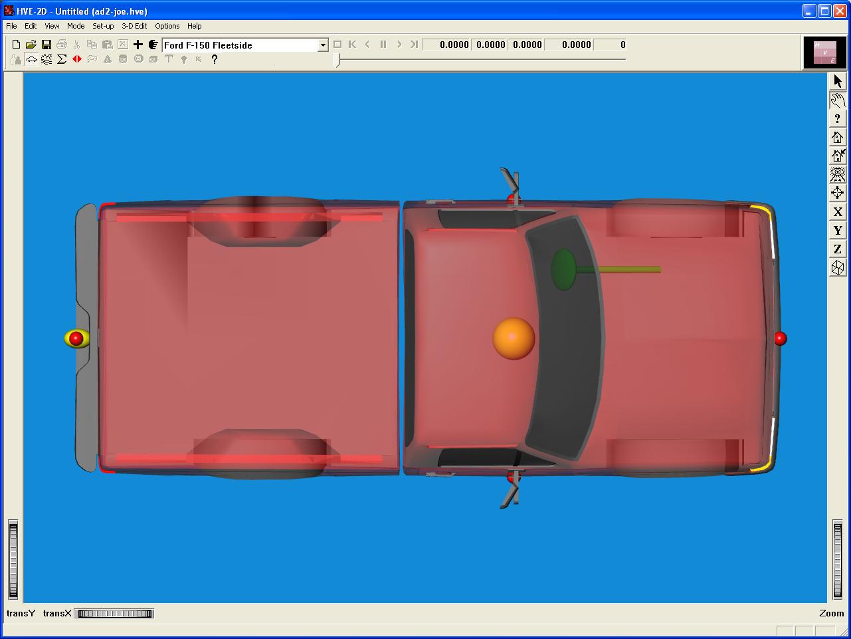Click the black plus Add Object button
The image size is (851, 639).
point(138,45)
